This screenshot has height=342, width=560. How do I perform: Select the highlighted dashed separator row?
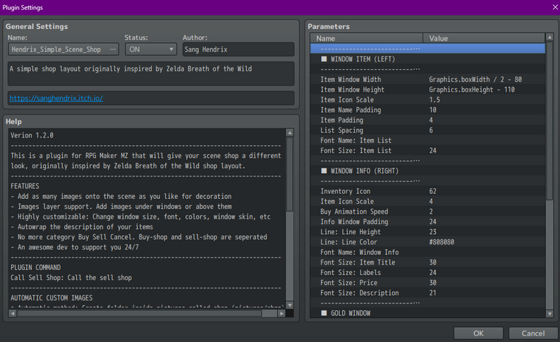427,49
